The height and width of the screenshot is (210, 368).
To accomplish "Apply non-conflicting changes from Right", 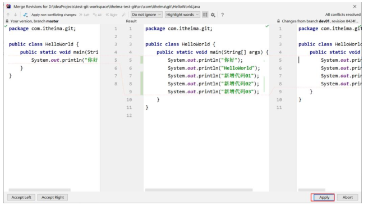I will click(112, 15).
